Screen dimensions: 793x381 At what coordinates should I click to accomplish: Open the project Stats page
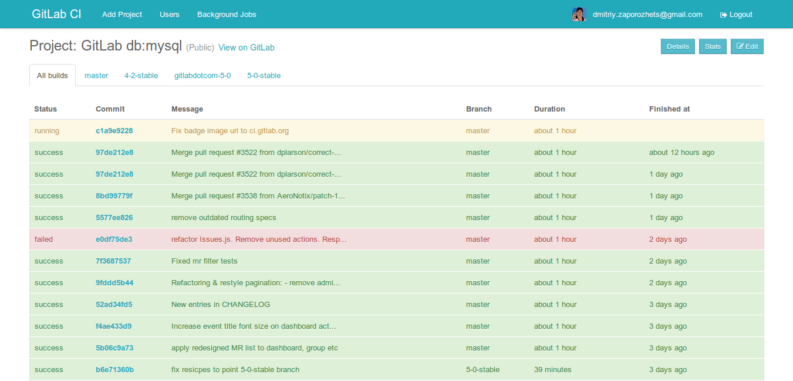[x=713, y=46]
